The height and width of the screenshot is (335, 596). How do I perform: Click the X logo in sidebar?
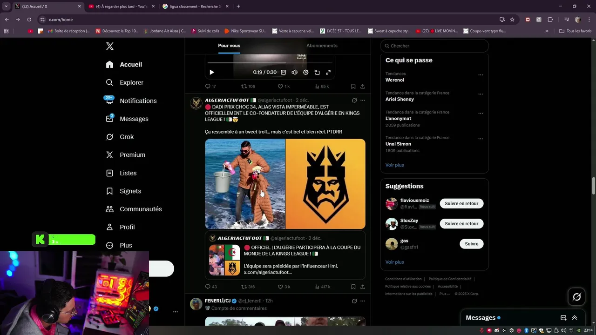tap(110, 46)
